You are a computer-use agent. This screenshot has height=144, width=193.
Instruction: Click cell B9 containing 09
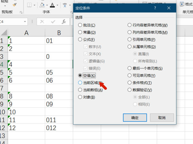(59, 104)
